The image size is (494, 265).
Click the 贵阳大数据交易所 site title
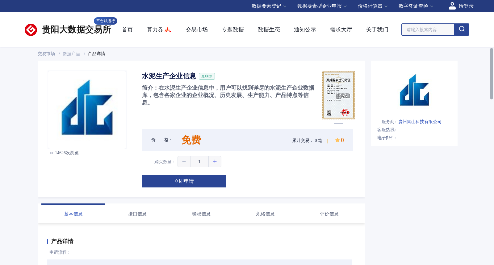tap(77, 30)
